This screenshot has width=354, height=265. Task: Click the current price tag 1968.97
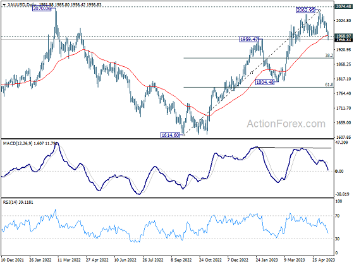344,36
